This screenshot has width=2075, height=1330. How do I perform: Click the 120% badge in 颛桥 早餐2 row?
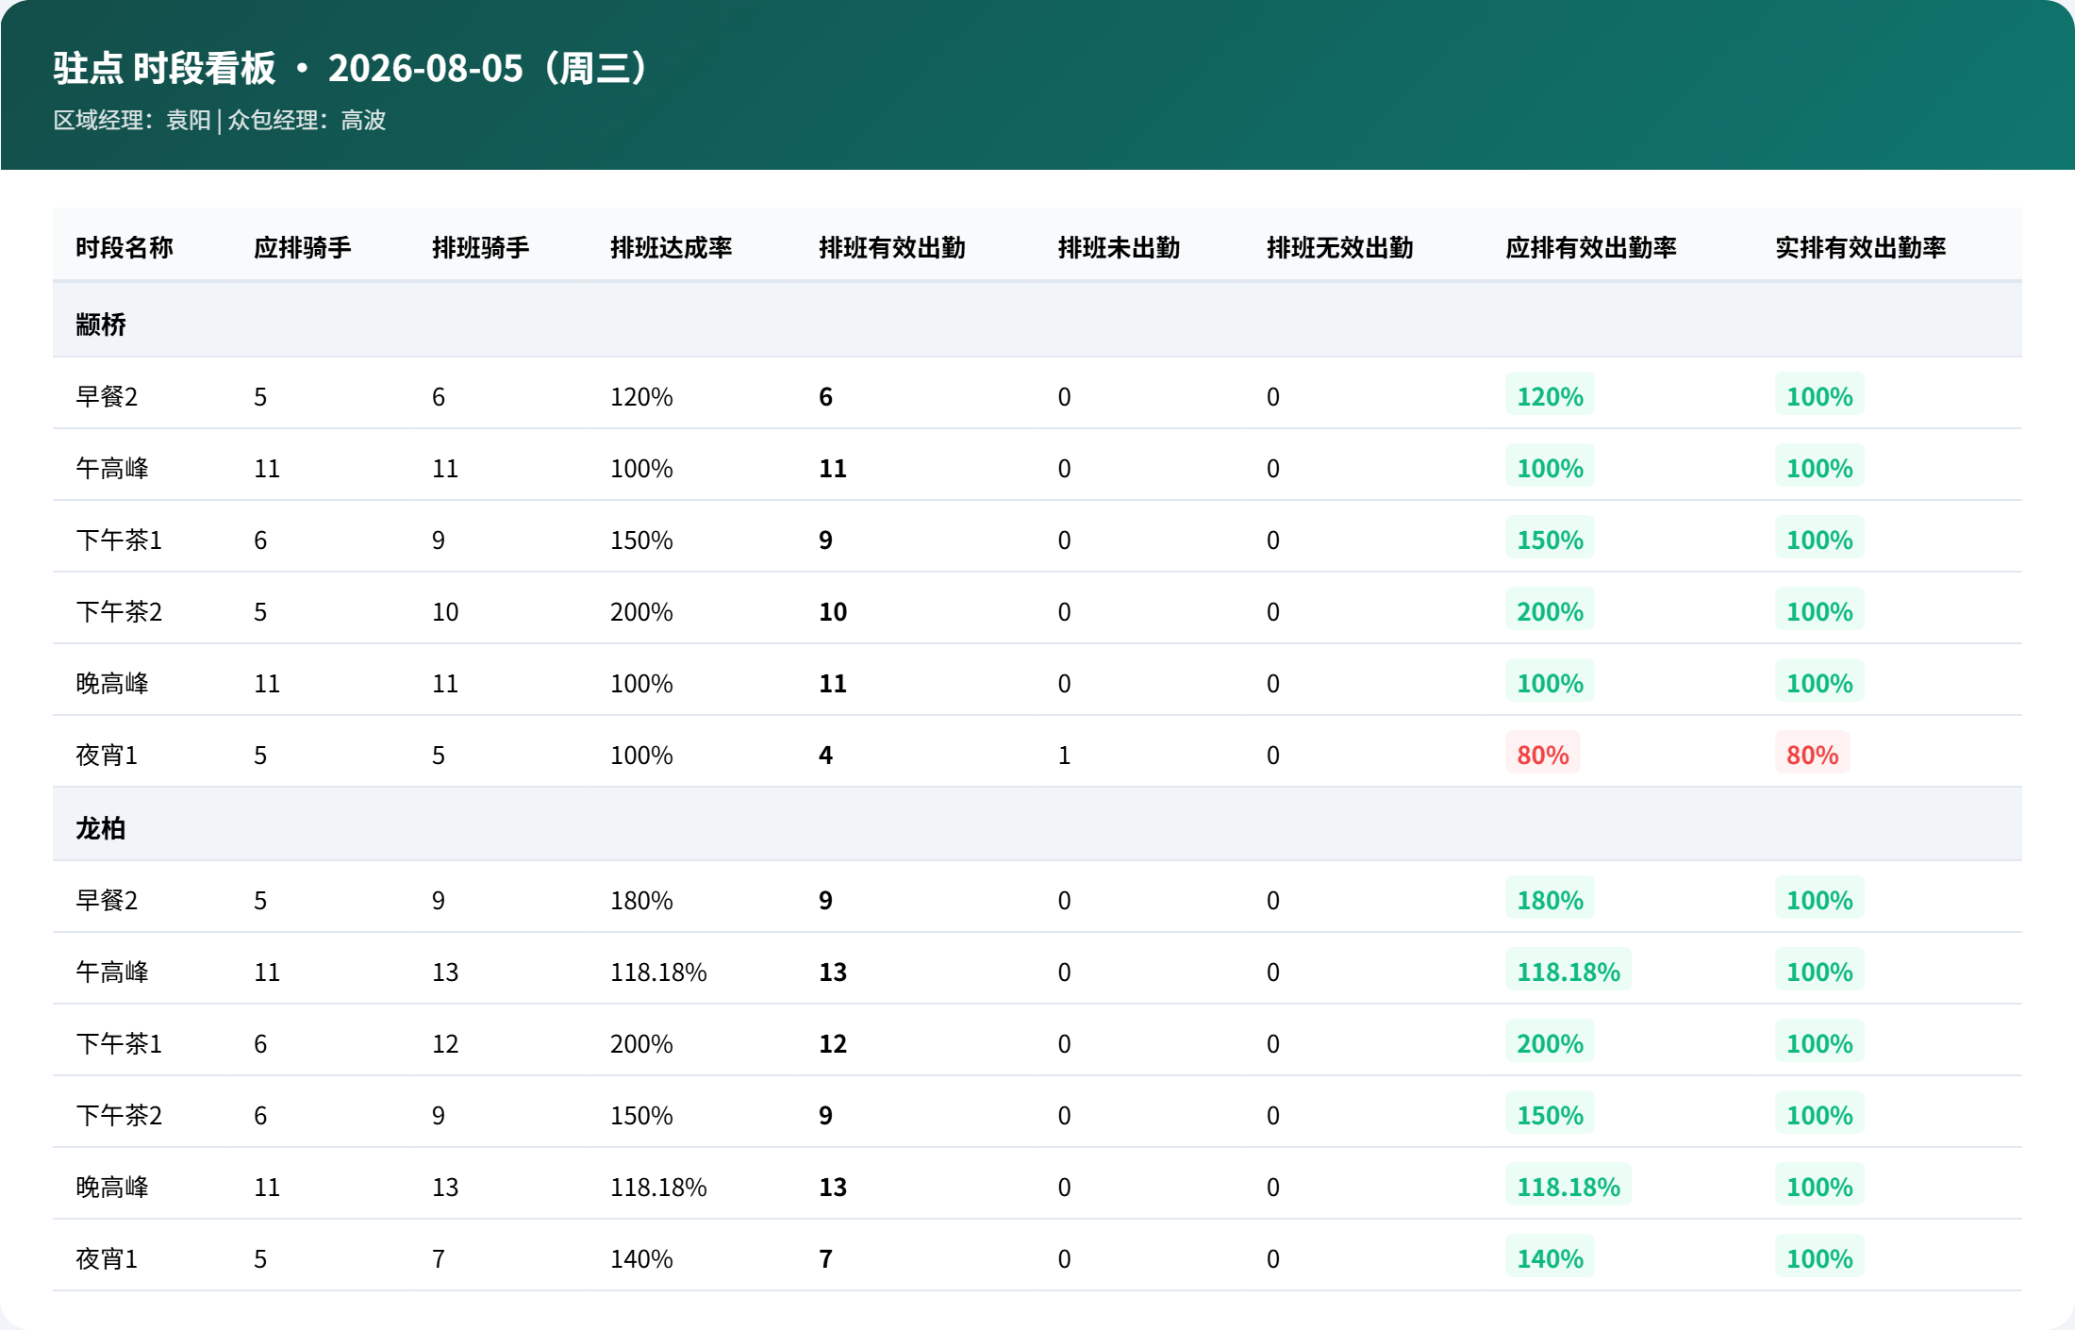(1551, 395)
